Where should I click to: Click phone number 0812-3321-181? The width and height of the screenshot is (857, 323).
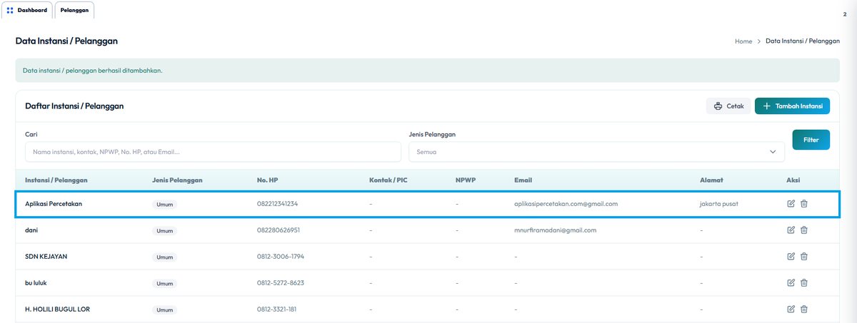pyautogui.click(x=276, y=309)
